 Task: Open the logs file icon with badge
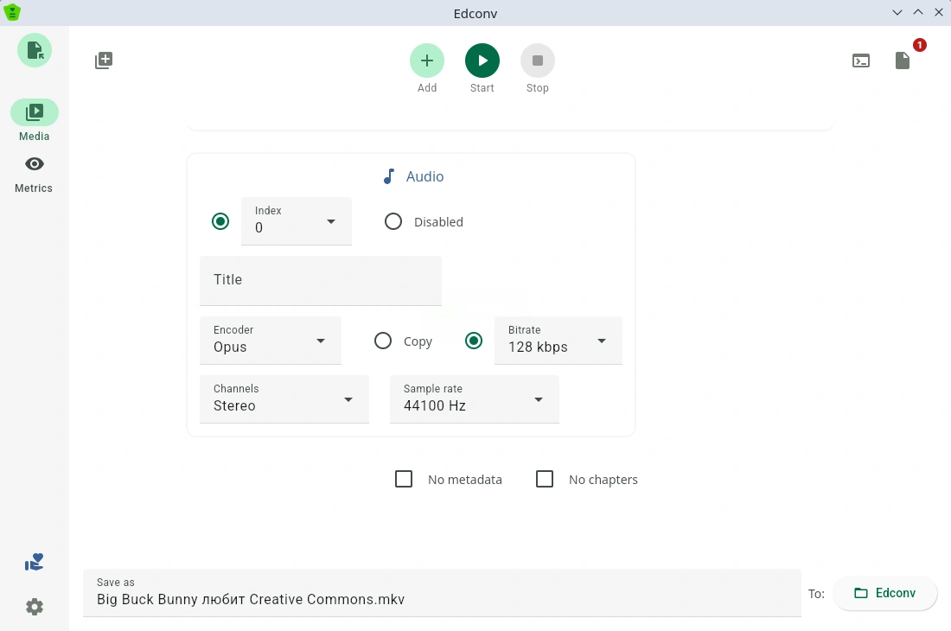pos(903,61)
